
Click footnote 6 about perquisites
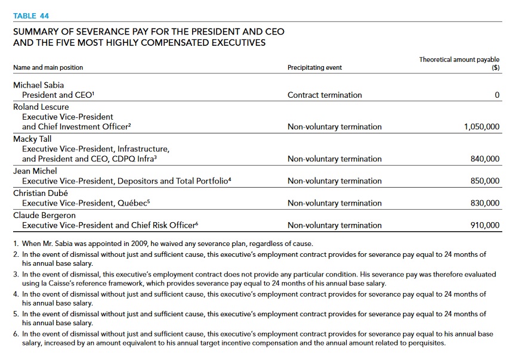tap(257, 338)
